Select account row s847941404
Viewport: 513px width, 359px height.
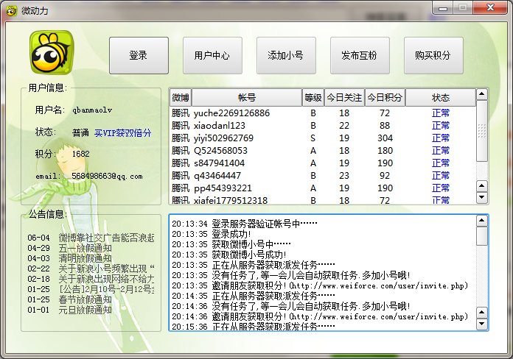[x=323, y=163]
